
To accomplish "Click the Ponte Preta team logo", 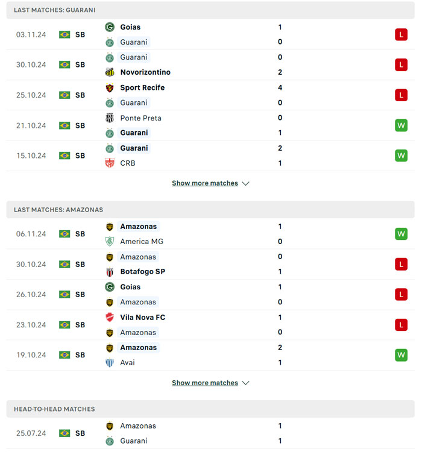I will (110, 118).
